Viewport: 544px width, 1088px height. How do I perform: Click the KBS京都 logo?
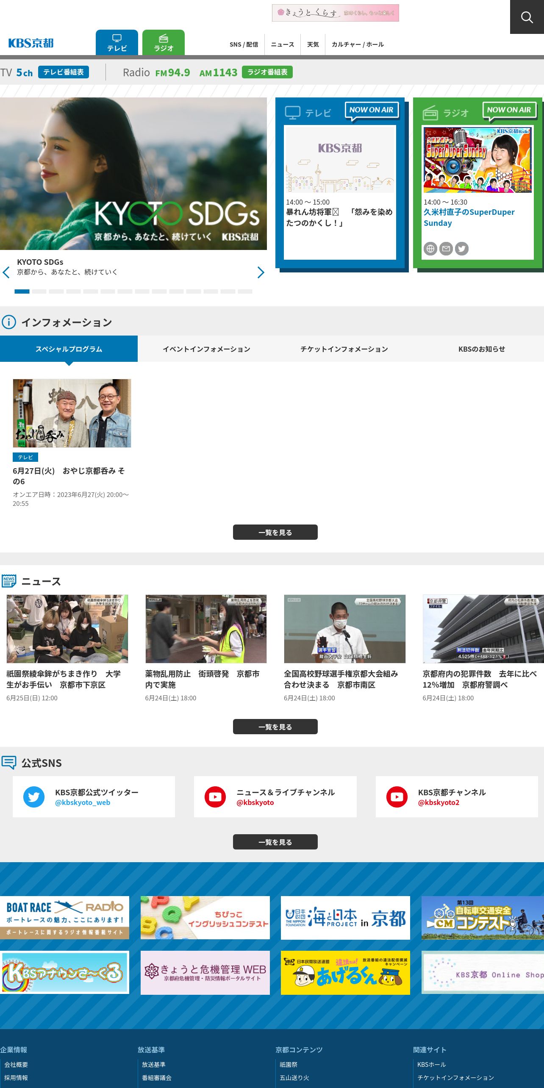click(31, 43)
